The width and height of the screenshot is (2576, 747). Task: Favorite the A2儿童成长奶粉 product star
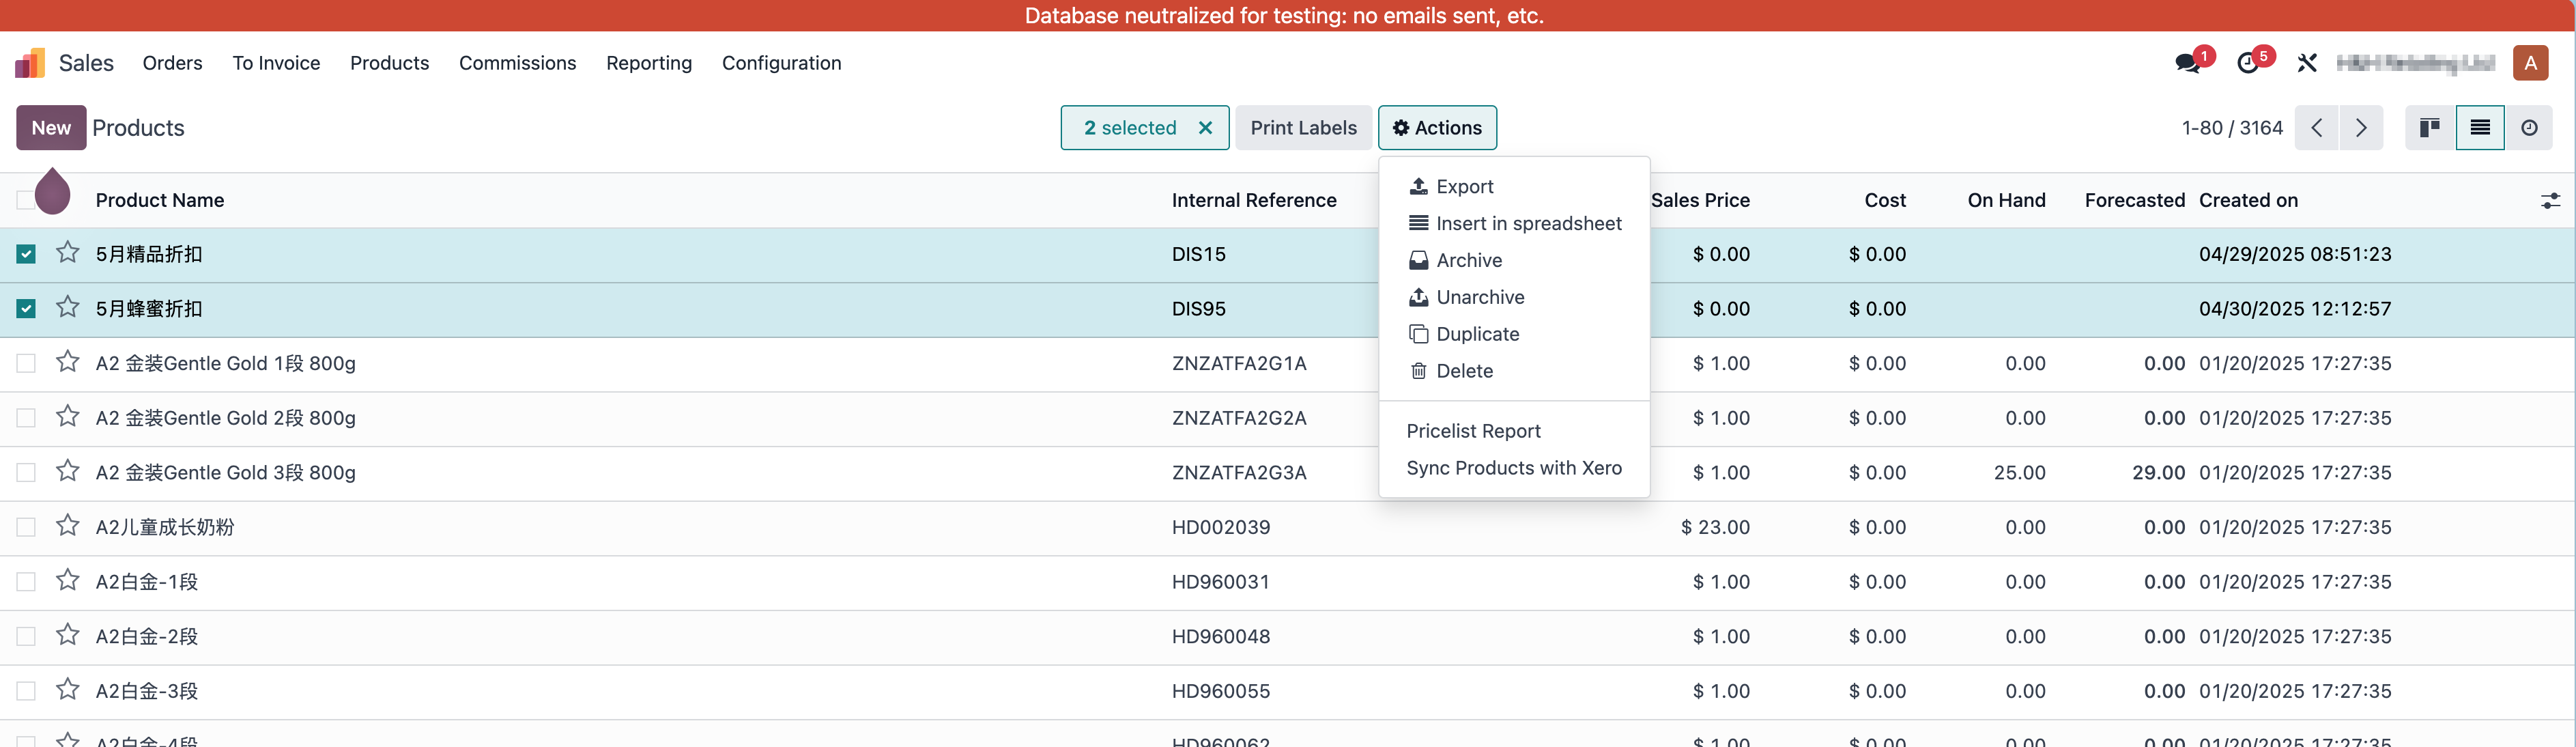tap(67, 526)
